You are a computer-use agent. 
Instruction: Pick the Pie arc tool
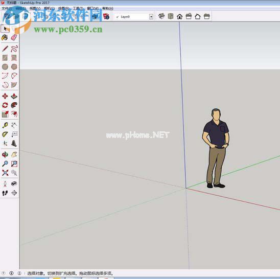[x=14, y=85]
